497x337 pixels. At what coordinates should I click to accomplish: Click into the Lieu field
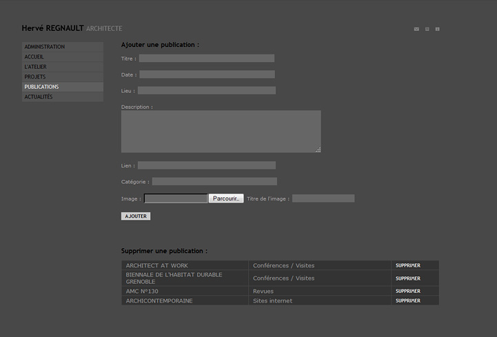pyautogui.click(x=207, y=90)
